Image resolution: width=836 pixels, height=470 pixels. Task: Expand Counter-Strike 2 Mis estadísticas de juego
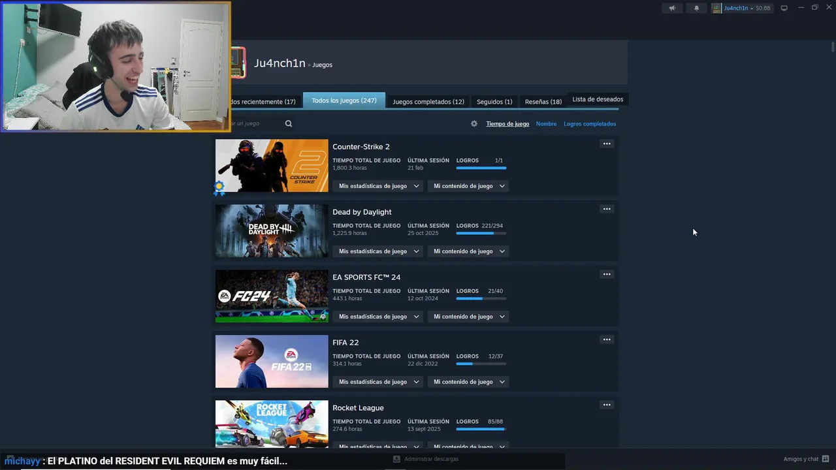pyautogui.click(x=378, y=186)
